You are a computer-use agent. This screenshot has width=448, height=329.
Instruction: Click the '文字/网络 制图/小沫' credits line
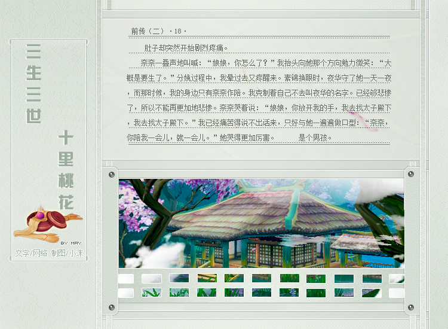[x=50, y=253]
